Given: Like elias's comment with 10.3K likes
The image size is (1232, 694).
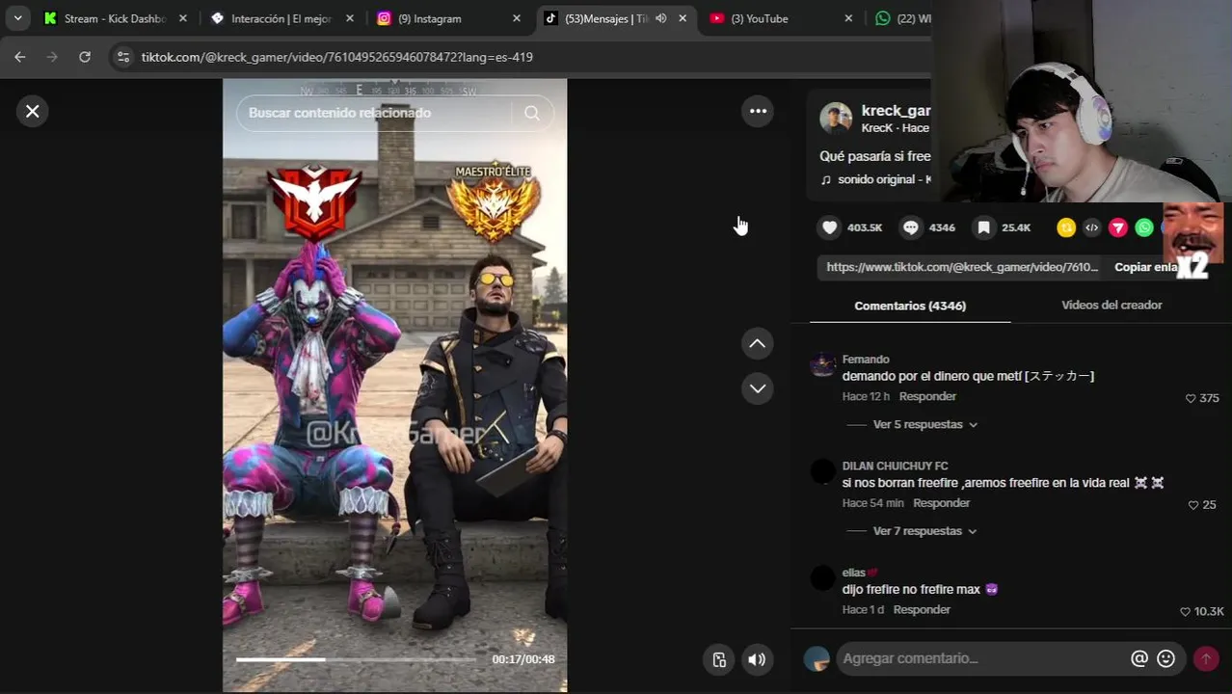Looking at the screenshot, I should [x=1186, y=612].
